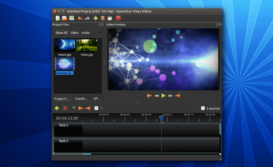Select the Track 3 label

pyautogui.click(x=63, y=141)
